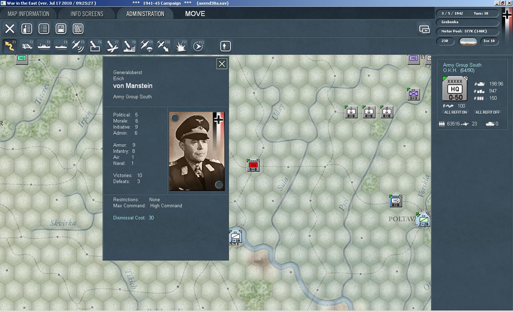Click Max Command: High Command text
Screen dimensions: 513x312
(147, 206)
